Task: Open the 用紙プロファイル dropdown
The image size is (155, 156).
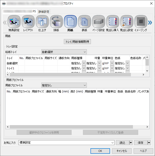Action: tap(64, 85)
